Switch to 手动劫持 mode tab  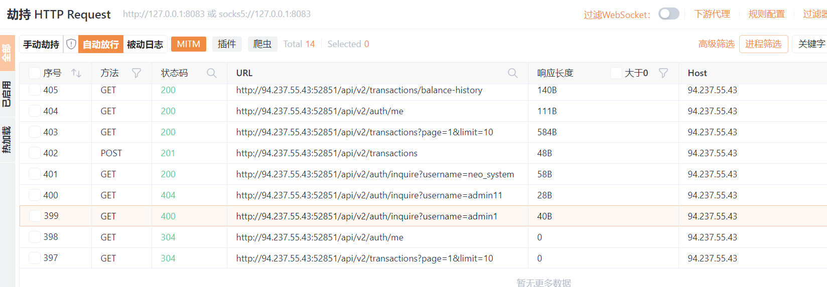[41, 44]
